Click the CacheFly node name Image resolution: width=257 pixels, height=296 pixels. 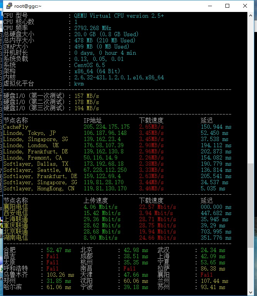(16, 127)
